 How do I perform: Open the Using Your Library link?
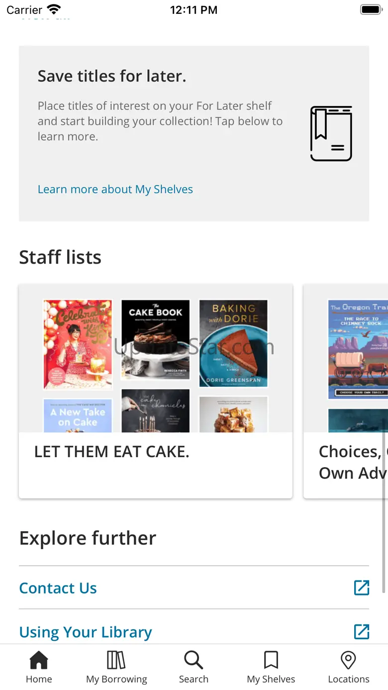pyautogui.click(x=86, y=632)
